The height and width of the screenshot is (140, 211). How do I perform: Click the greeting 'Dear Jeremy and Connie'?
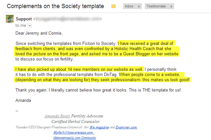coord(39,33)
